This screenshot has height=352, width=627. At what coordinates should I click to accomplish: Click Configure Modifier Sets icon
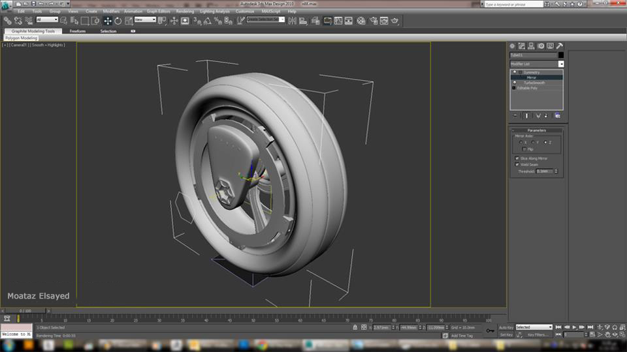click(557, 116)
